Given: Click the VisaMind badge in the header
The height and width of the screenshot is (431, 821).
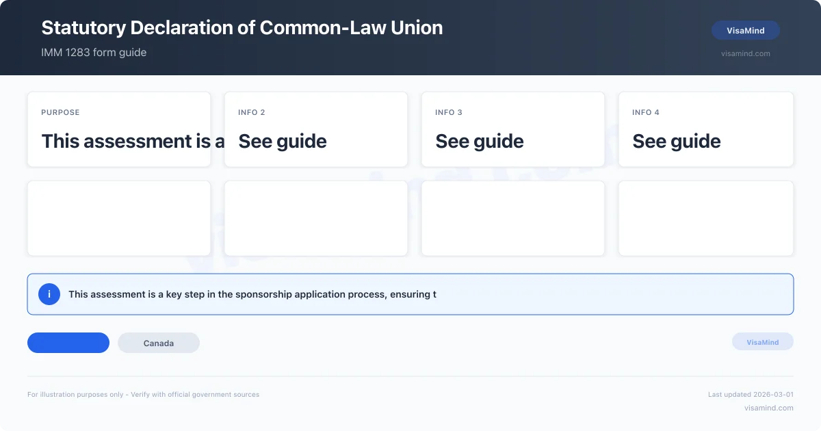Looking at the screenshot, I should [x=746, y=30].
